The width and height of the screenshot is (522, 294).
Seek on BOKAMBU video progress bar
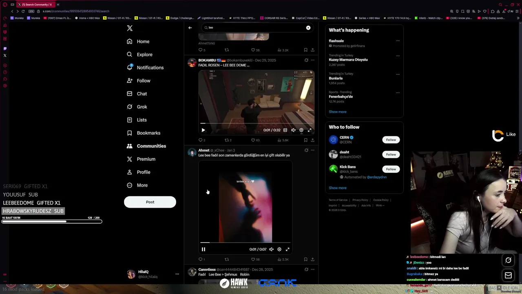tap(256, 123)
